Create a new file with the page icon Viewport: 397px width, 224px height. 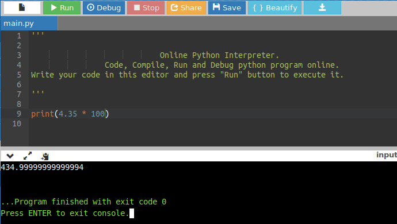point(22,7)
